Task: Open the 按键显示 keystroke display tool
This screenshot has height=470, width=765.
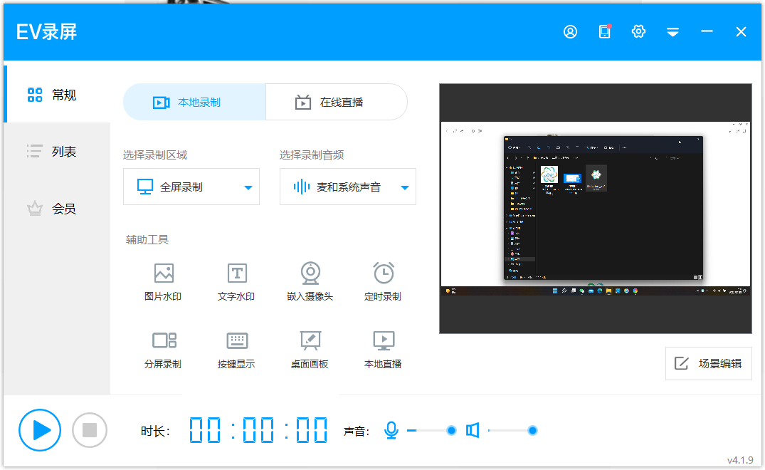Action: (237, 350)
